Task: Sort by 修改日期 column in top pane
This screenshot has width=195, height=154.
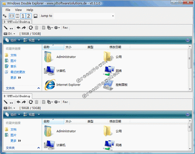Action: pyautogui.click(x=119, y=47)
